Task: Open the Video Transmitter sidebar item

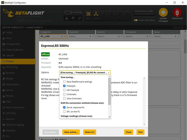Action: pyautogui.click(x=15, y=107)
